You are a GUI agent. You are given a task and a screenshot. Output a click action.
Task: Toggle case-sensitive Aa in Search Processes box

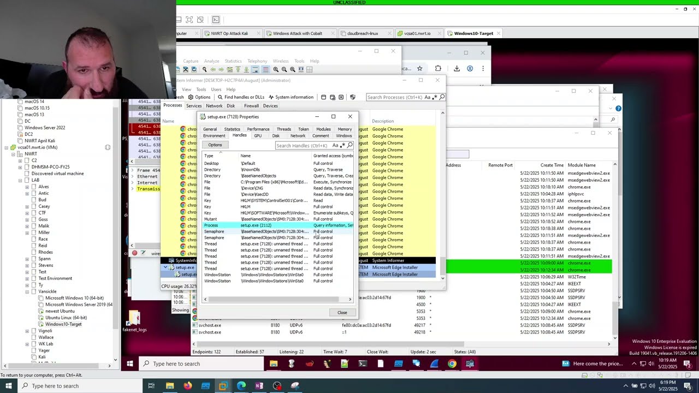tap(427, 97)
